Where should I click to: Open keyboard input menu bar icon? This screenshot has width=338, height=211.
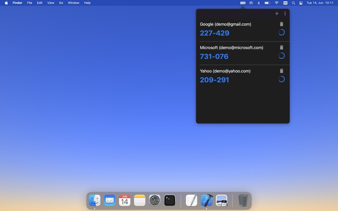click(x=285, y=3)
